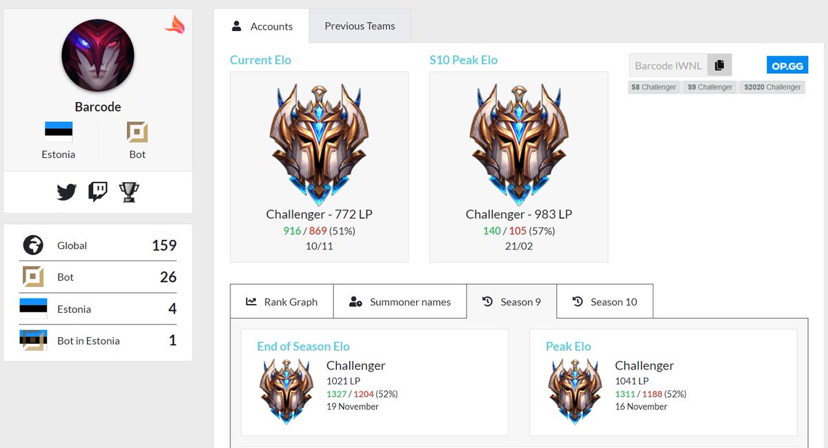Click the 10/11 date under Current Elo
The width and height of the screenshot is (828, 448).
(x=319, y=246)
